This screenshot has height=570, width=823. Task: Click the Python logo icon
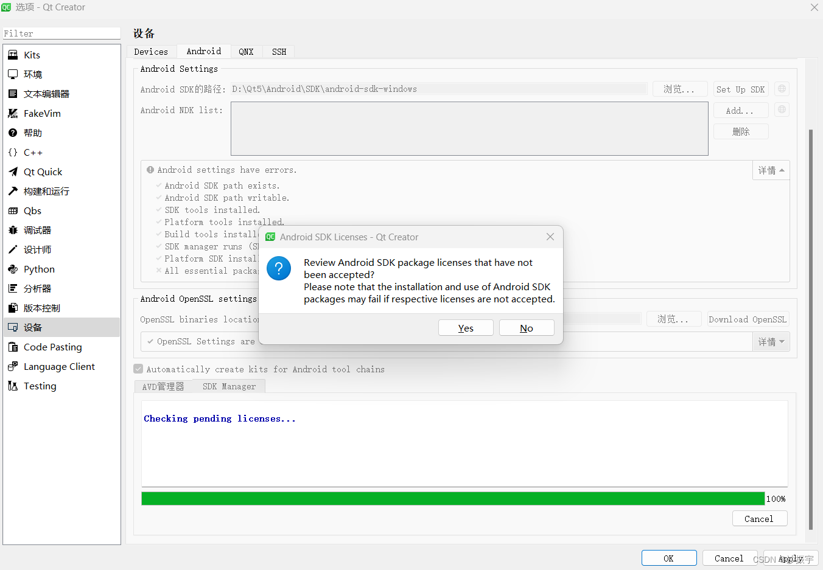[13, 269]
